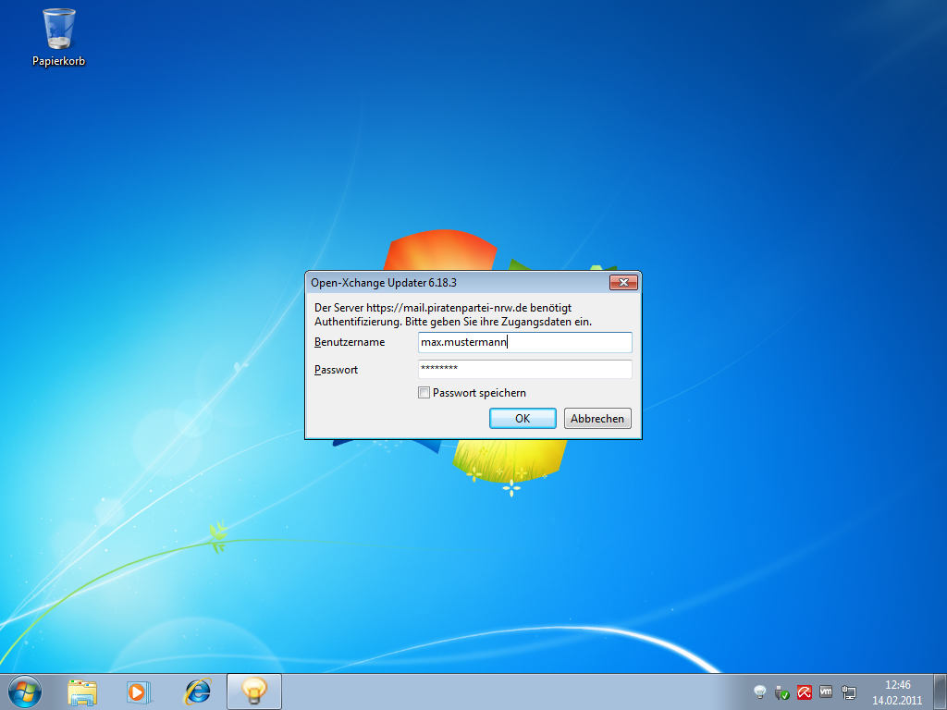Focus the Passwort input field
The height and width of the screenshot is (710, 947).
(524, 370)
